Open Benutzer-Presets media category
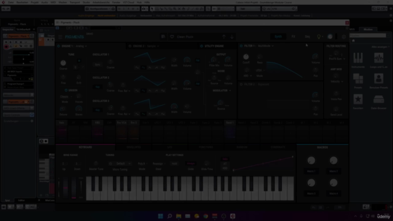Viewport: 393px width, 221px height. point(378,81)
